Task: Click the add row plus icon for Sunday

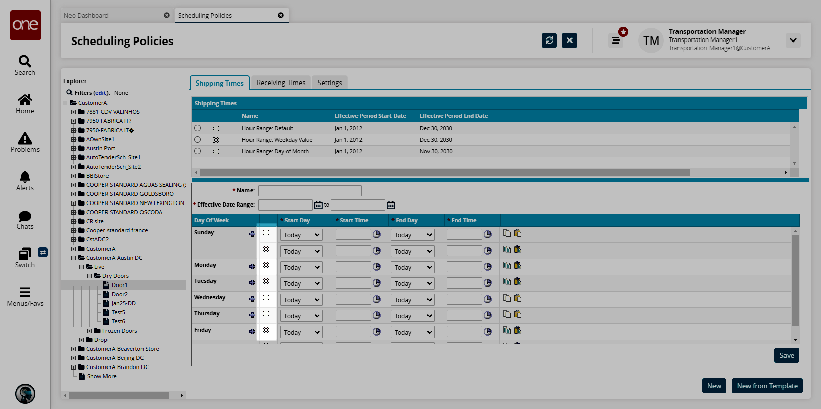Action: [x=252, y=234]
